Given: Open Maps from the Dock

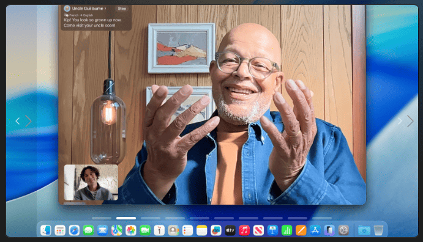Looking at the screenshot, I should tap(116, 230).
